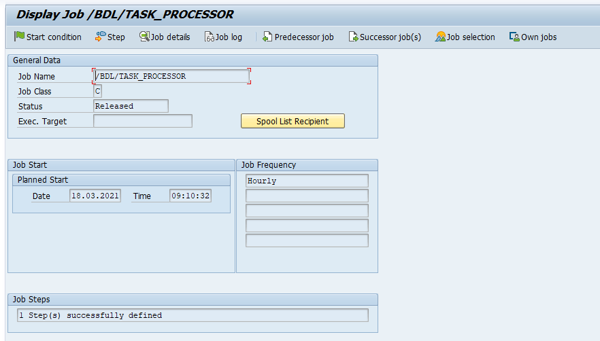
Task: Click the Successor job(s) icon
Action: tap(353, 37)
